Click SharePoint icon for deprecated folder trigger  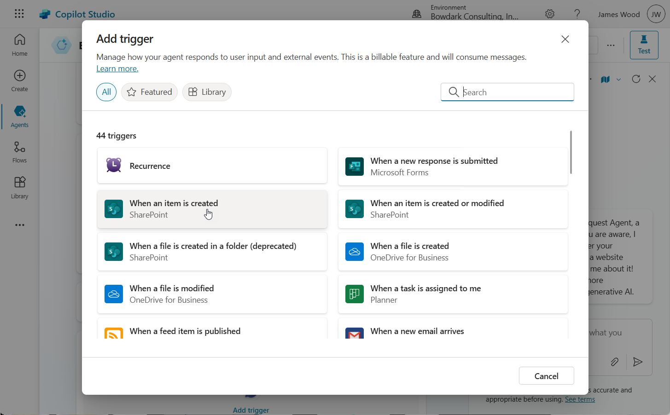tap(114, 252)
